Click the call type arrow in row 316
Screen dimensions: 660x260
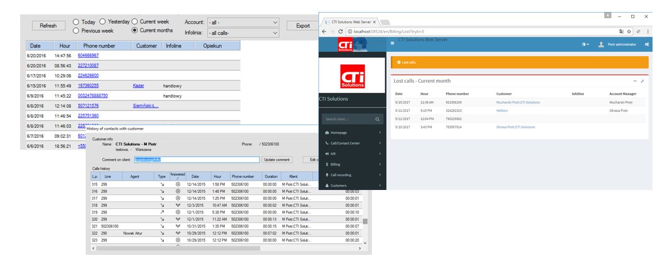tap(162, 192)
